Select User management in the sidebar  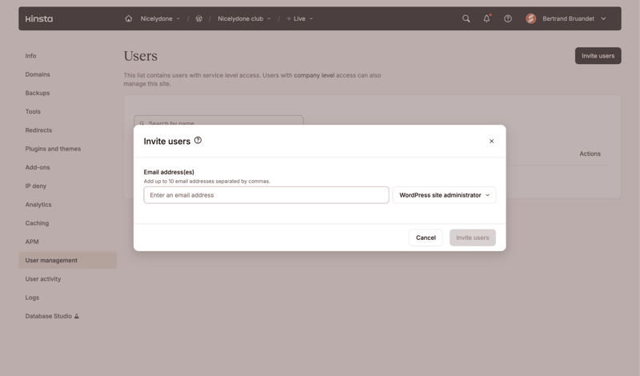[x=68, y=261]
